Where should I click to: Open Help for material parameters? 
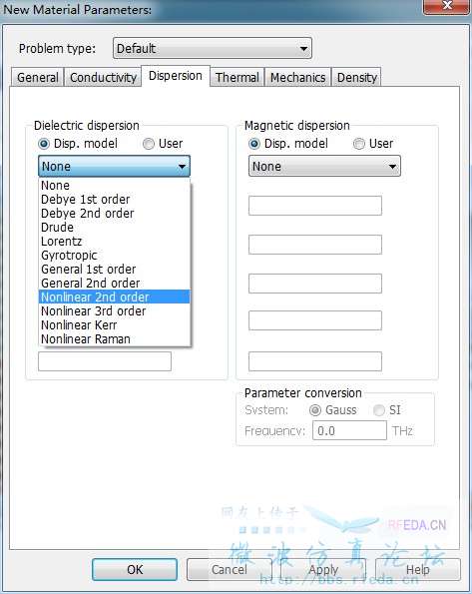(418, 569)
